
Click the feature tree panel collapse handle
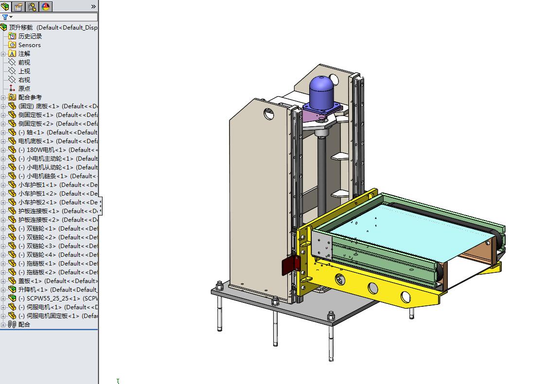[x=101, y=206]
